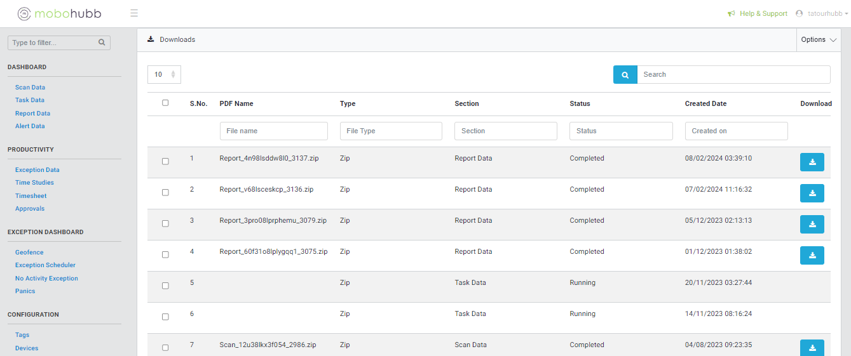Image resolution: width=851 pixels, height=356 pixels.
Task: Click the mobohubb logo
Action: click(x=59, y=13)
